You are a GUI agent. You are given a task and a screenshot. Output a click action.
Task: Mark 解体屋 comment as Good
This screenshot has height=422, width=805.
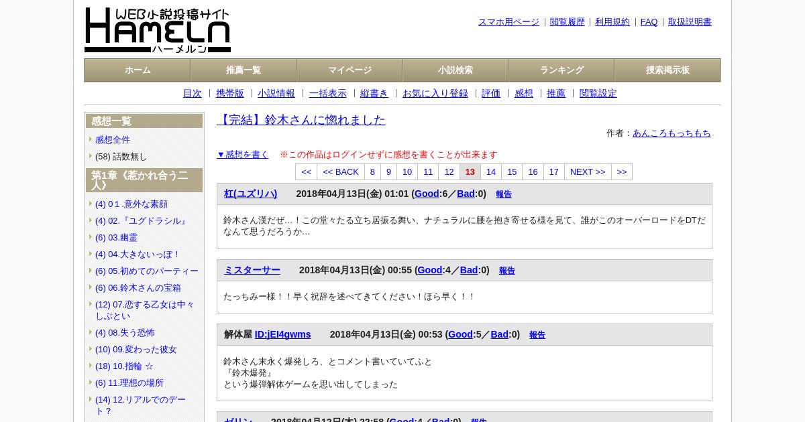[x=460, y=335]
